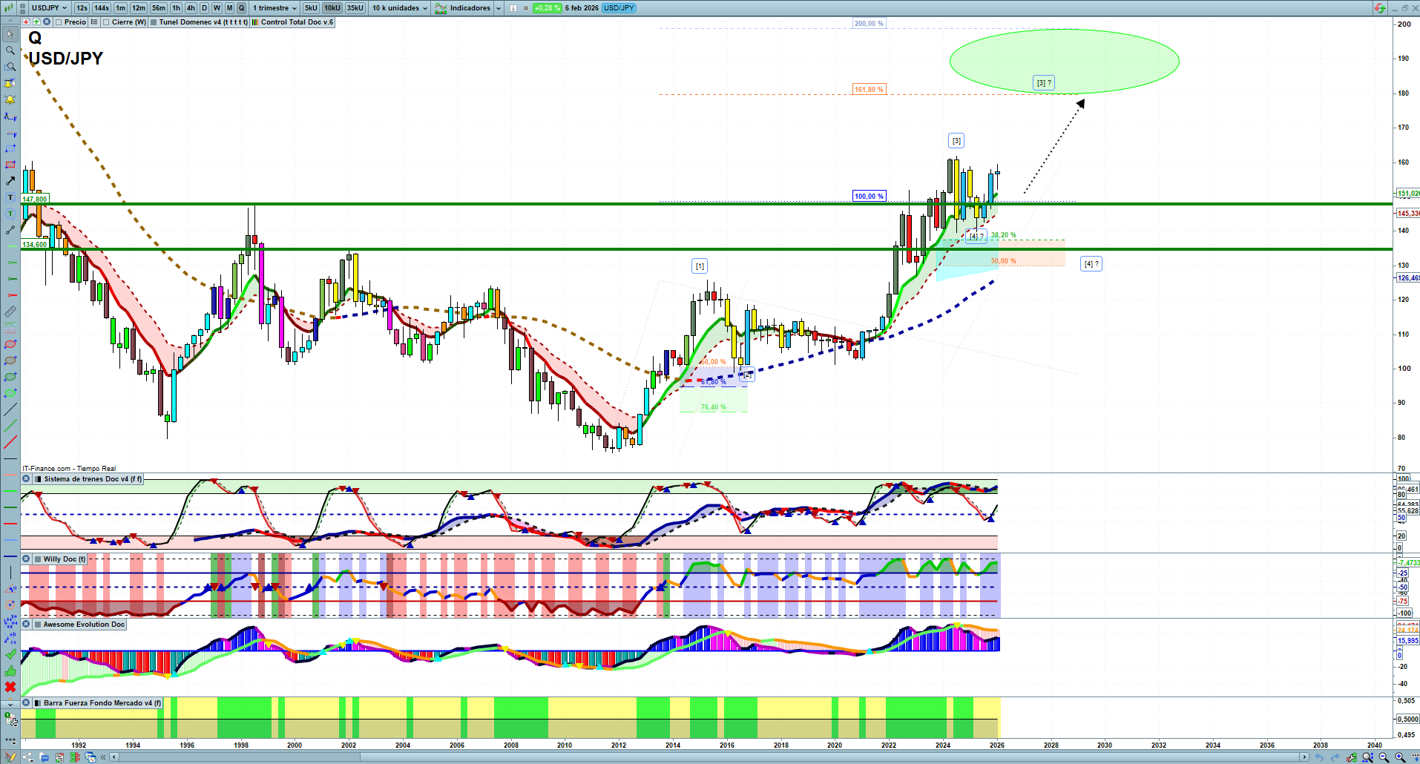
Task: Select the alert bell tool
Action: pyautogui.click(x=10, y=99)
